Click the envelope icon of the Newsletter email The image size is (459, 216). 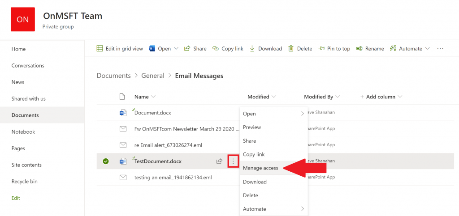[123, 129]
